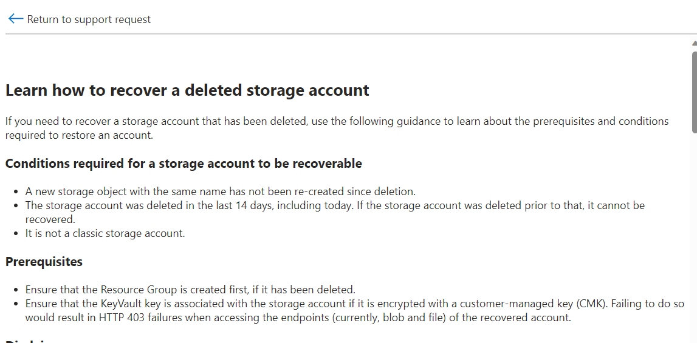The image size is (697, 343).
Task: Open the Return to support request link
Action: tap(89, 19)
